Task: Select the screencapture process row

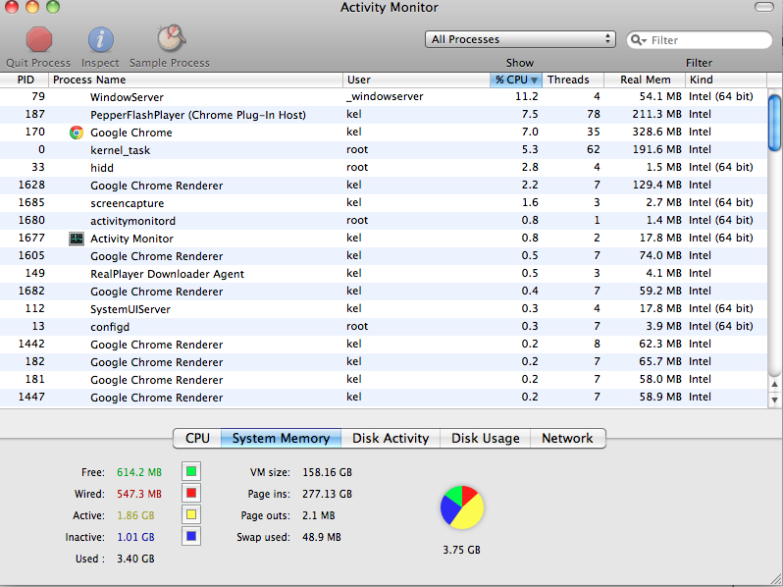Action: click(x=384, y=203)
